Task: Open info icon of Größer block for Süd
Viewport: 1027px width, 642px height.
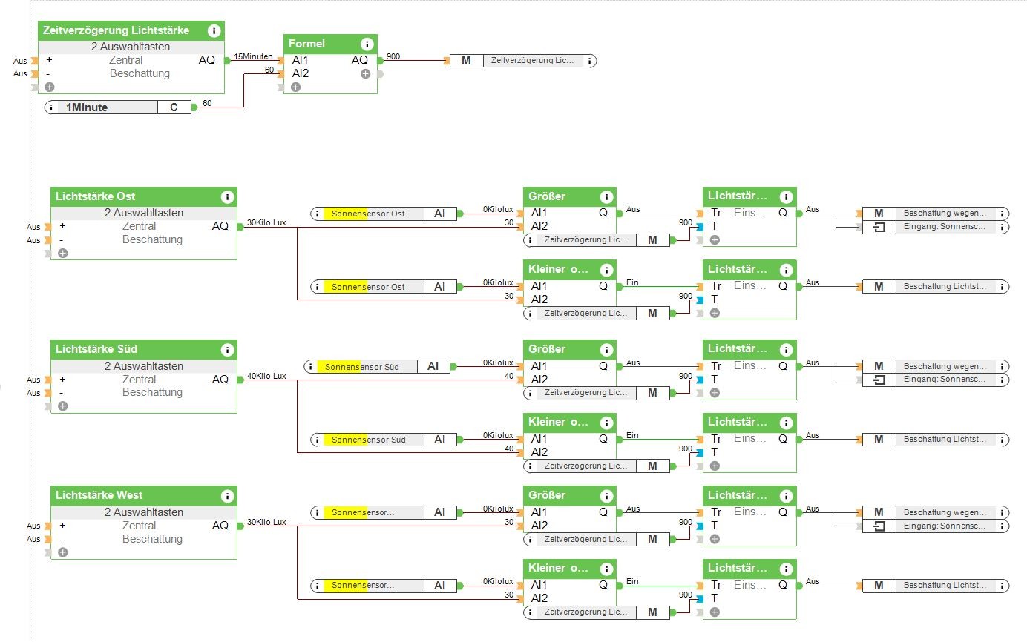Action: 606,350
